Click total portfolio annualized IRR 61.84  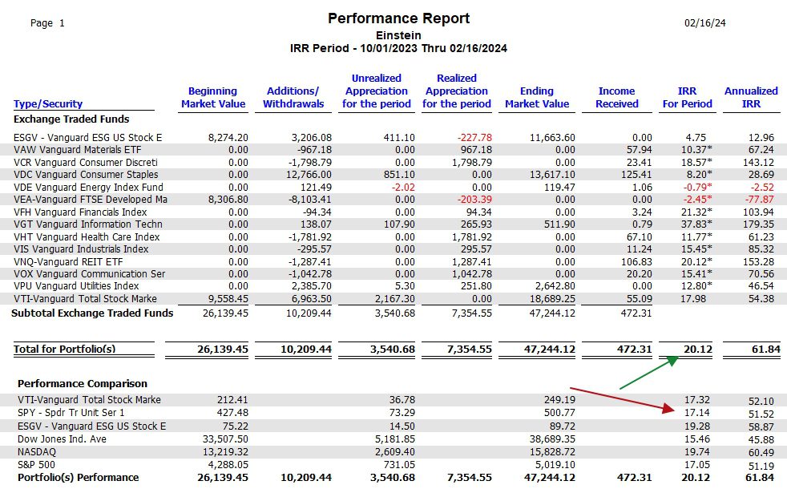click(x=765, y=349)
